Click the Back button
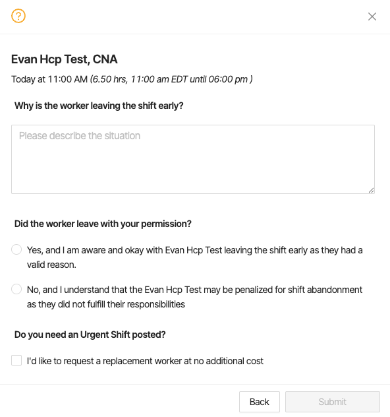Screen dimensions: 390x417 (x=260, y=402)
